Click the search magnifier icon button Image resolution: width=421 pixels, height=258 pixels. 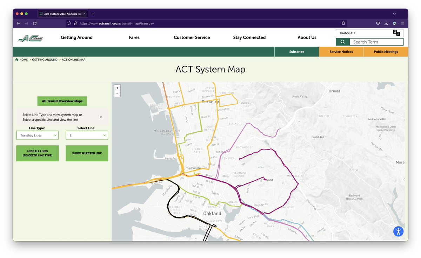pos(342,42)
